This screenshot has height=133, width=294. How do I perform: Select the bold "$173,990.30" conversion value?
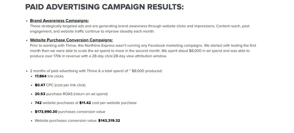coord(46,112)
